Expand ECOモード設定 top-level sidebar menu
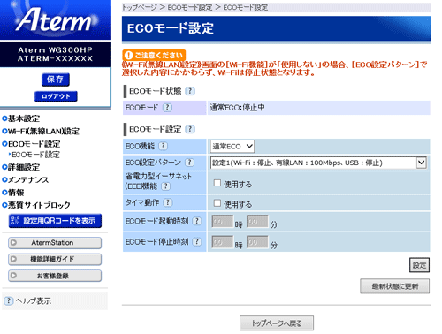442x334 pixels. tap(31, 144)
